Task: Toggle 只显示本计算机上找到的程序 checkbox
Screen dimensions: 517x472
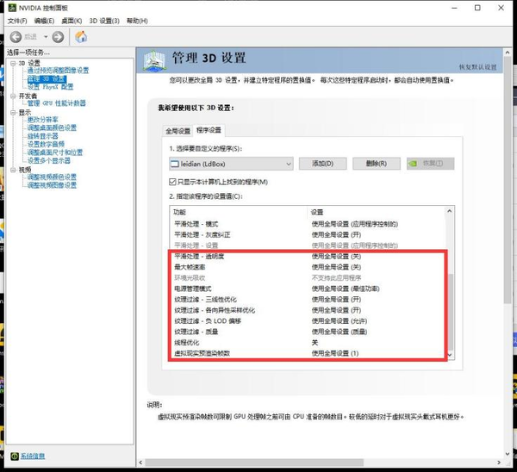Action: pyautogui.click(x=172, y=182)
